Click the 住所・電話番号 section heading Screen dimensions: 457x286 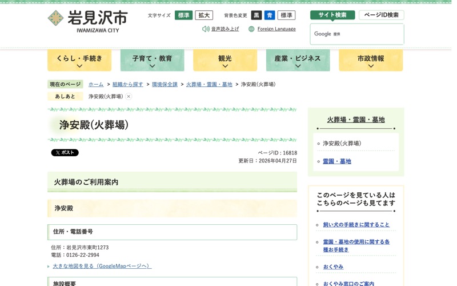click(x=173, y=232)
